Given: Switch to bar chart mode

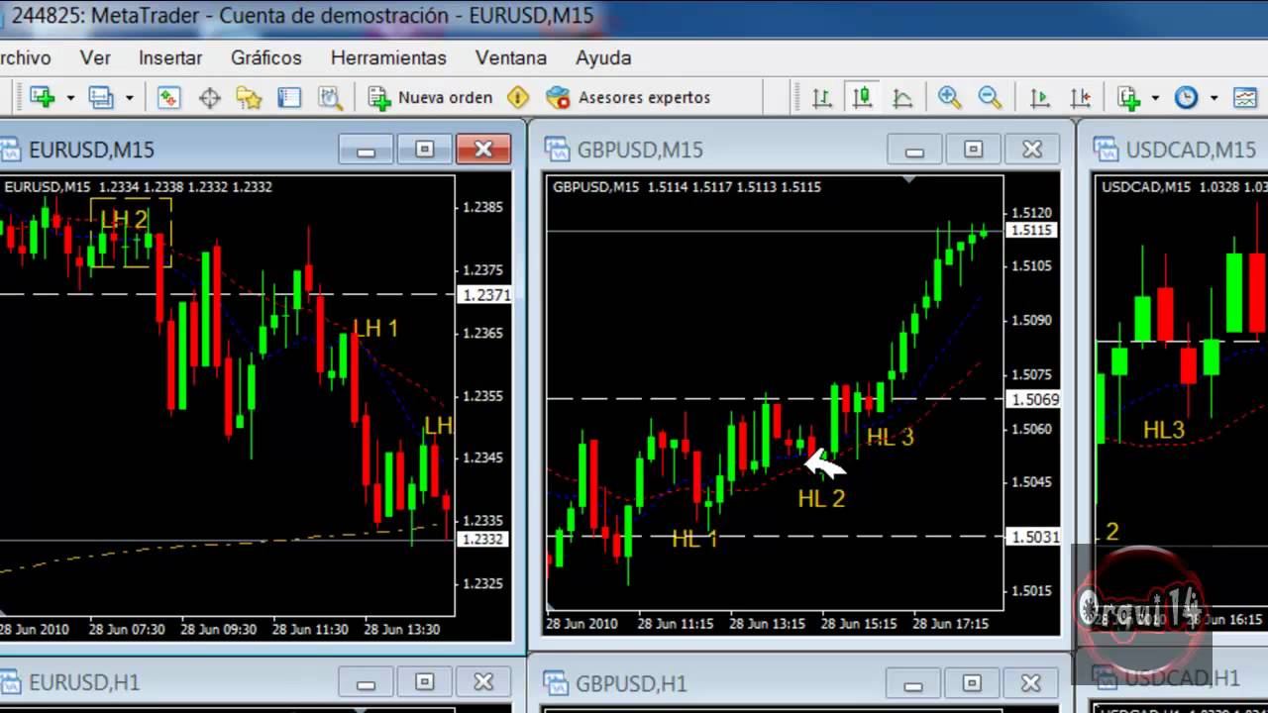Looking at the screenshot, I should click(x=822, y=97).
